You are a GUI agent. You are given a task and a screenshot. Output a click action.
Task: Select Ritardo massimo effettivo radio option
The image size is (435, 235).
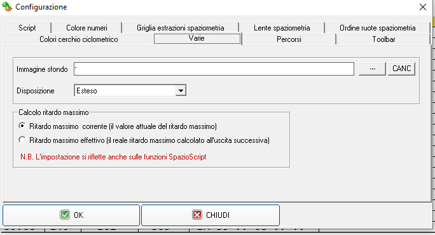tap(22, 140)
